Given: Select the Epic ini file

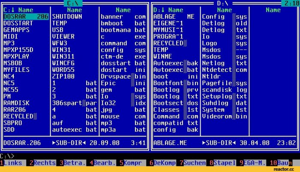Looking at the screenshot, I should [x=123, y=83].
